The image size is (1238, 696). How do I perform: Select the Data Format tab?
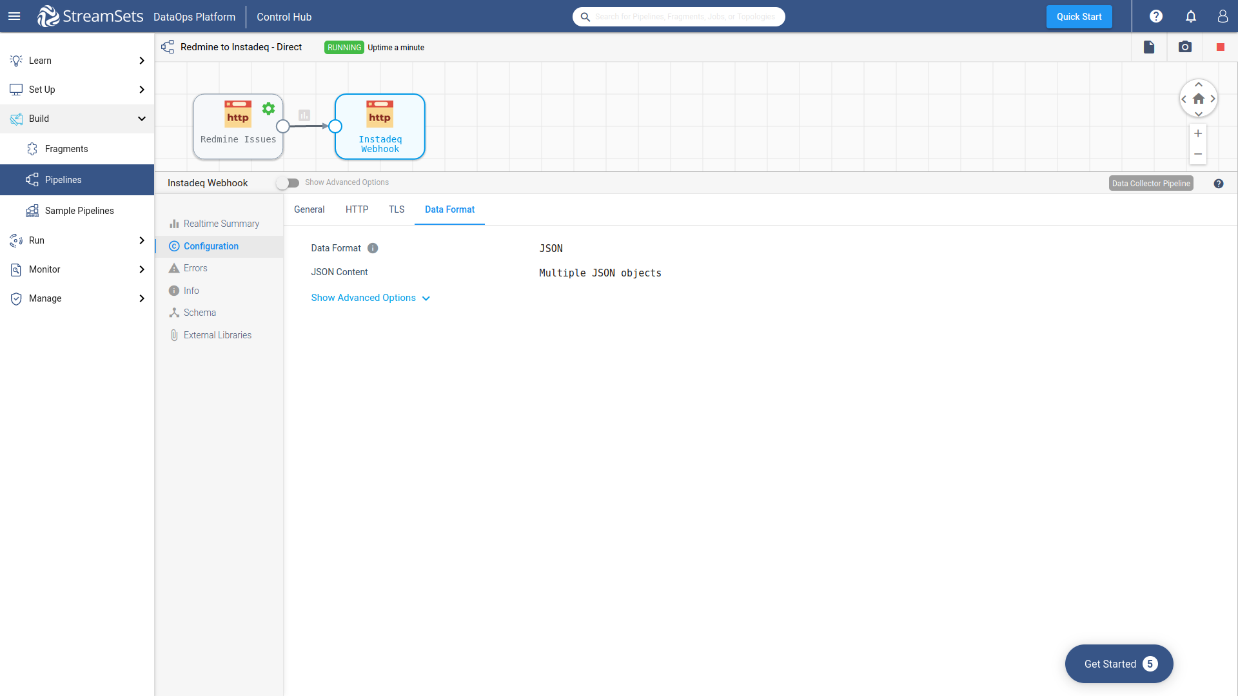[x=450, y=209]
